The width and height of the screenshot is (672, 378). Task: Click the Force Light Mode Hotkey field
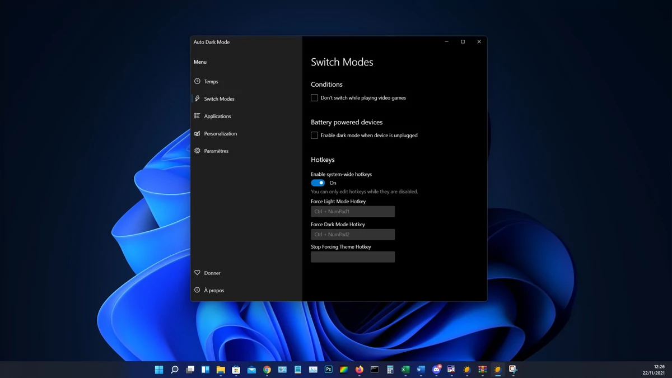click(x=353, y=212)
